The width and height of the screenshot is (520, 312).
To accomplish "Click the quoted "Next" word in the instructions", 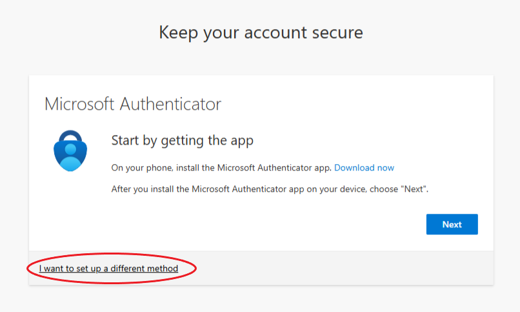I will [x=413, y=189].
